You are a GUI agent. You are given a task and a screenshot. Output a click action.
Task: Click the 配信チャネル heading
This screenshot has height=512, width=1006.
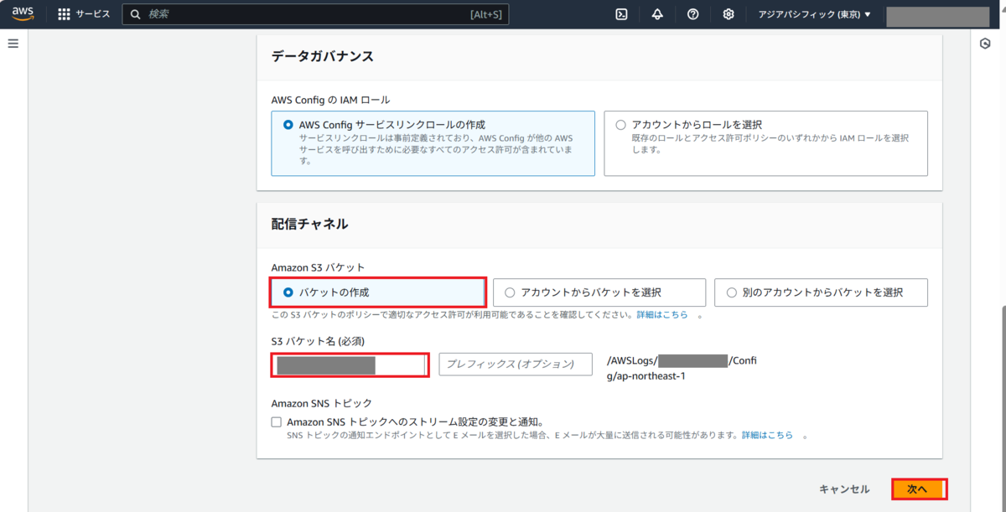tap(310, 224)
